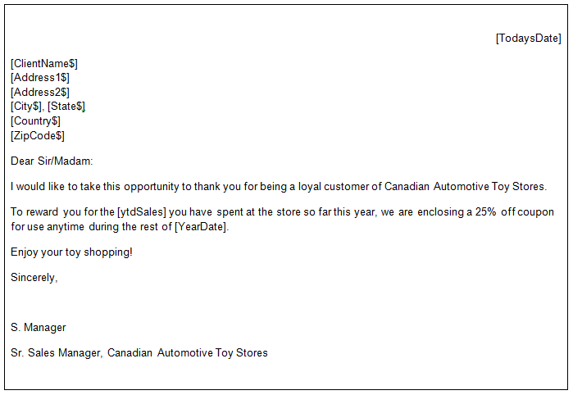Viewport: 573px width, 395px height.
Task: Click the [TodaysDate] placeholder field
Action: (528, 39)
